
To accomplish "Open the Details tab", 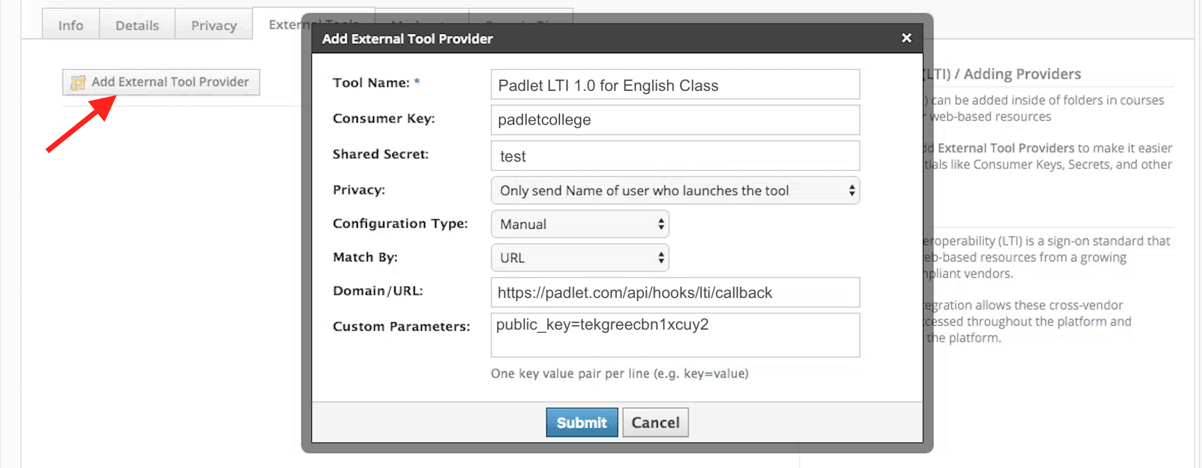I will click(x=137, y=25).
